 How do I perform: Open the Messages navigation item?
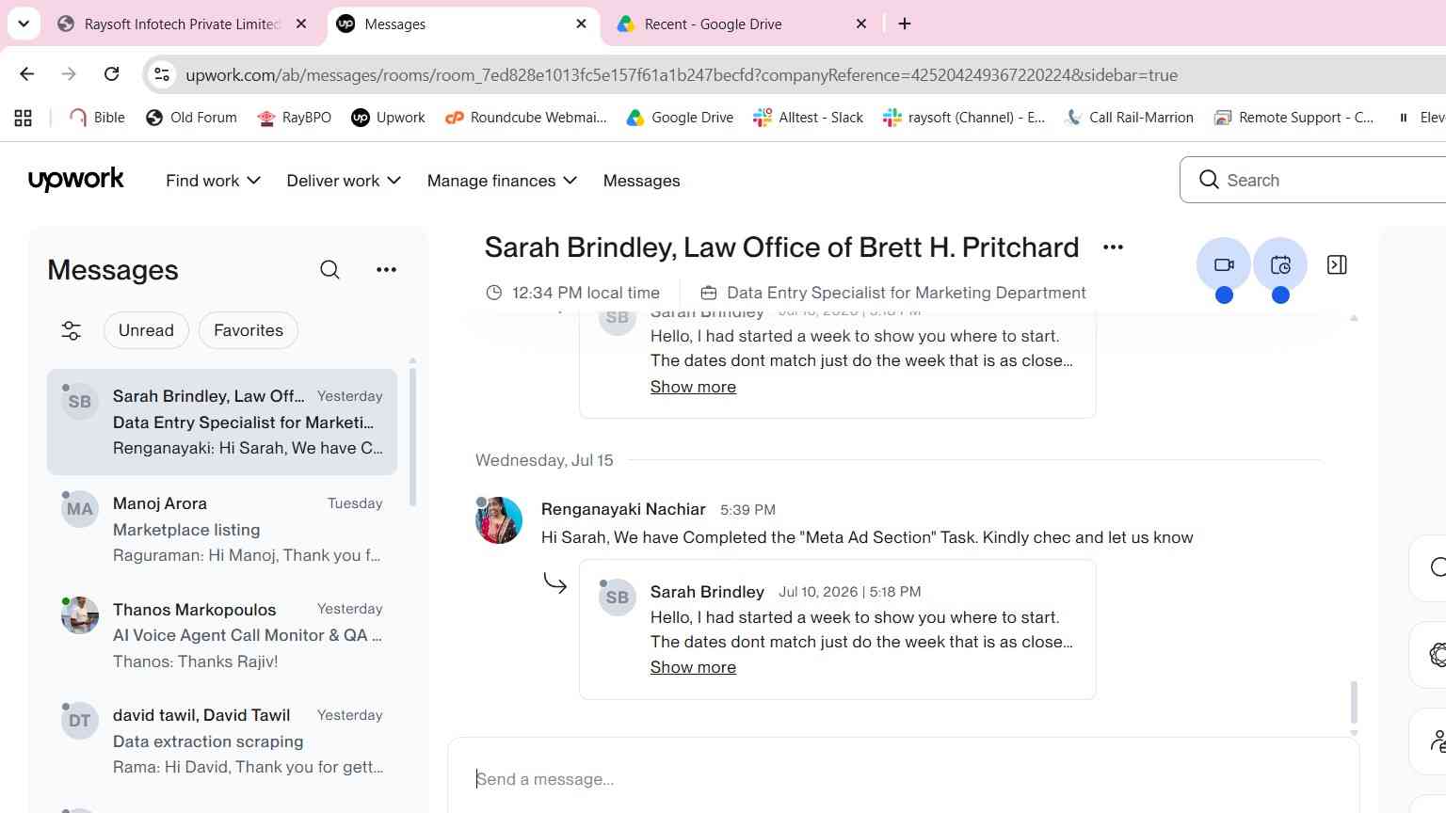[x=641, y=181]
